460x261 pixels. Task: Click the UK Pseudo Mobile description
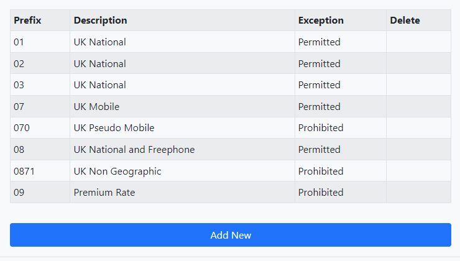click(114, 128)
